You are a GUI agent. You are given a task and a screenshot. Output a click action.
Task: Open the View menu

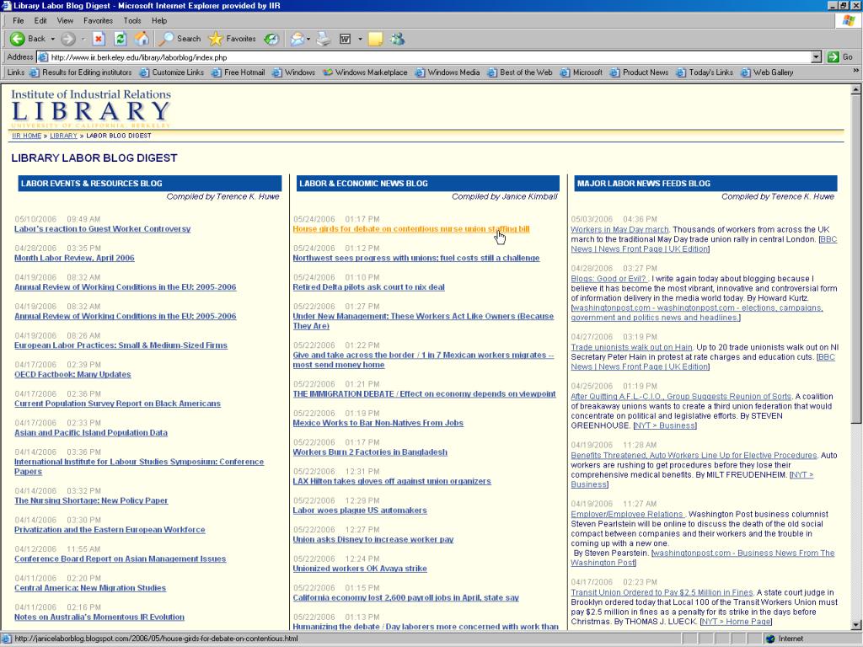65,21
